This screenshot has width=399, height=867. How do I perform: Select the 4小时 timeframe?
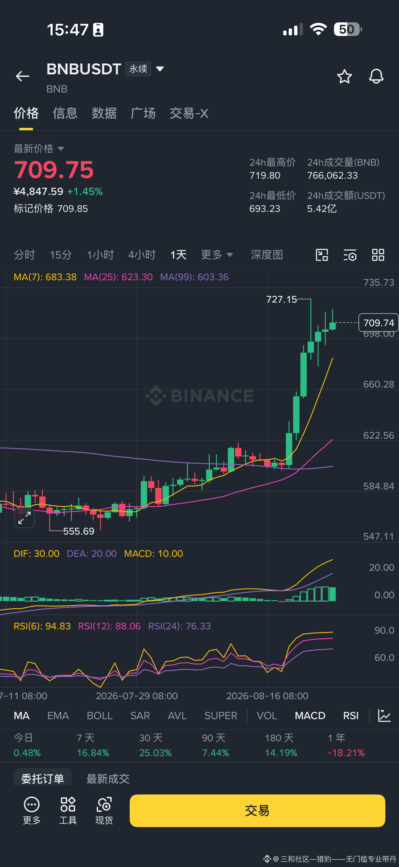click(142, 255)
